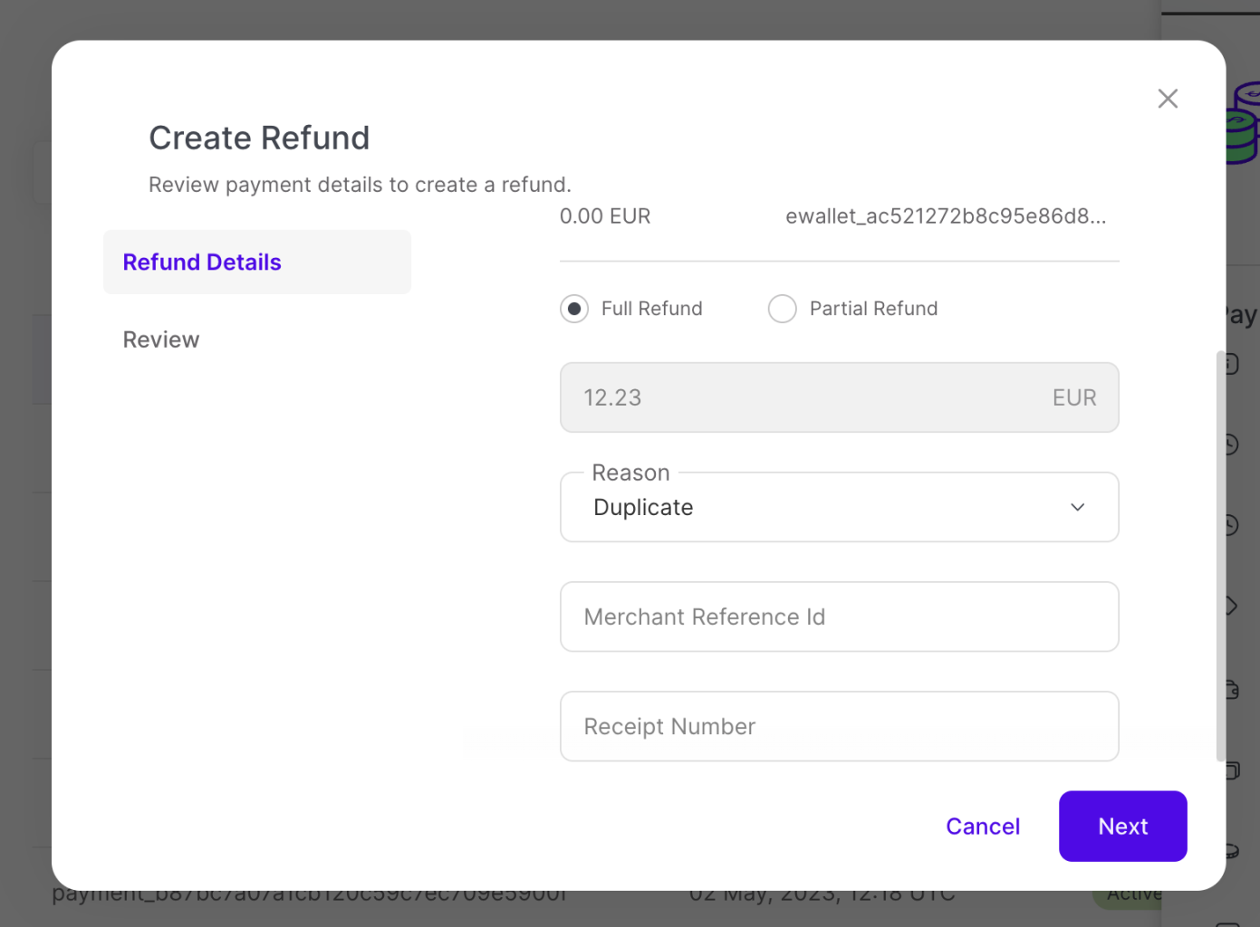This screenshot has height=927, width=1260.
Task: Click the chevron arrow in Reason field
Action: tap(1077, 507)
